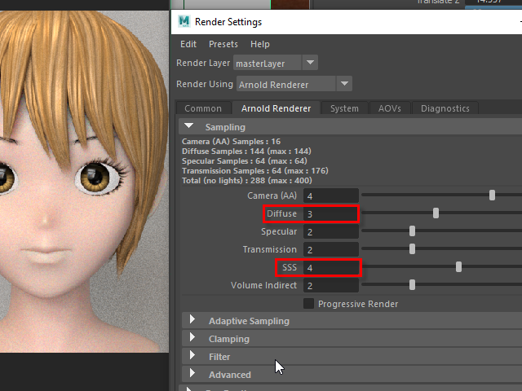Screen dimensions: 522x391
Task: Collapse the Sampling section
Action: 189,127
